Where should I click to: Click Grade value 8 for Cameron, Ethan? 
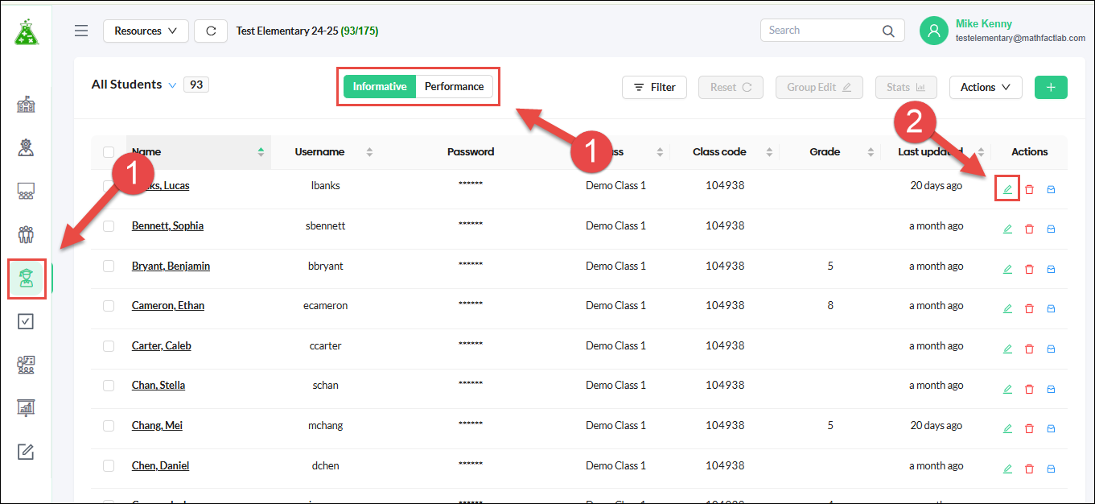click(x=830, y=306)
